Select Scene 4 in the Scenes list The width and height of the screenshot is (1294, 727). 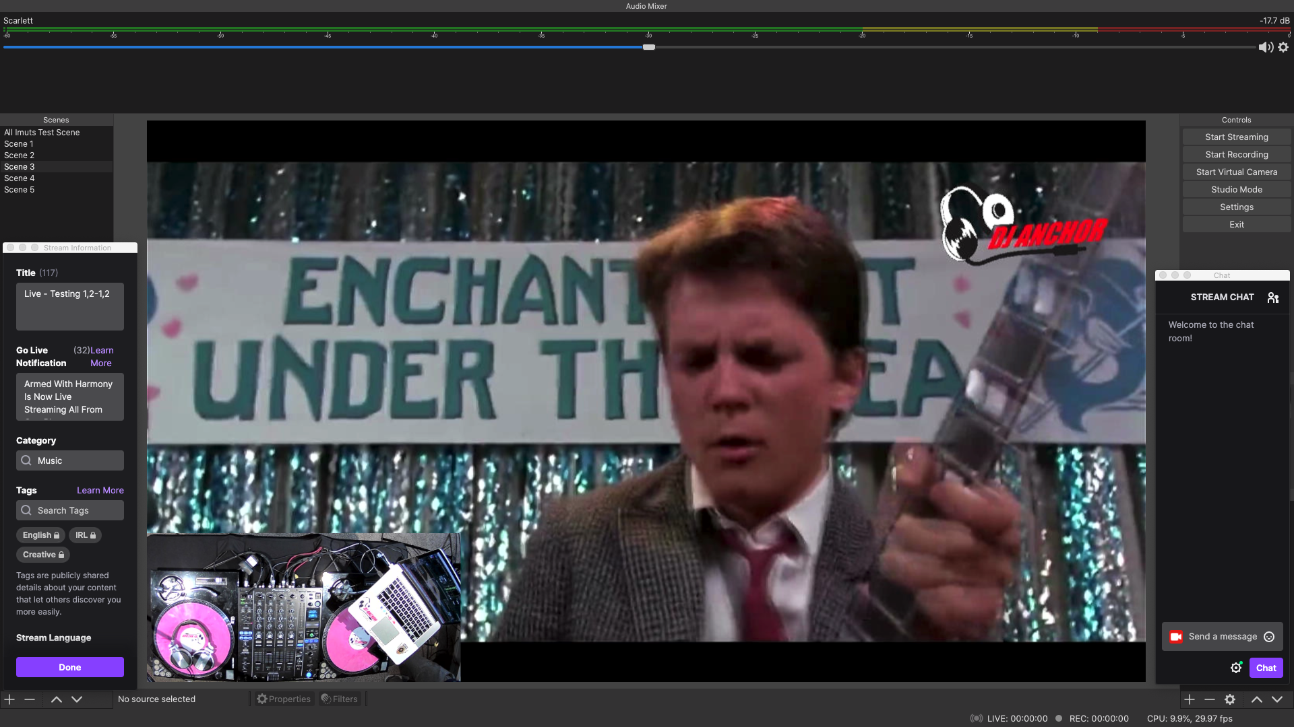(57, 178)
